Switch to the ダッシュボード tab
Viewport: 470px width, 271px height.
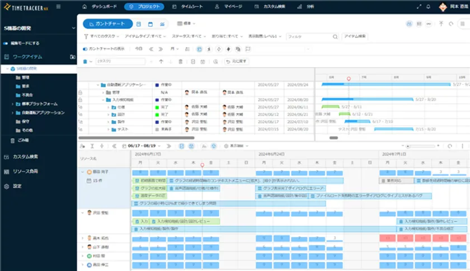pyautogui.click(x=100, y=7)
